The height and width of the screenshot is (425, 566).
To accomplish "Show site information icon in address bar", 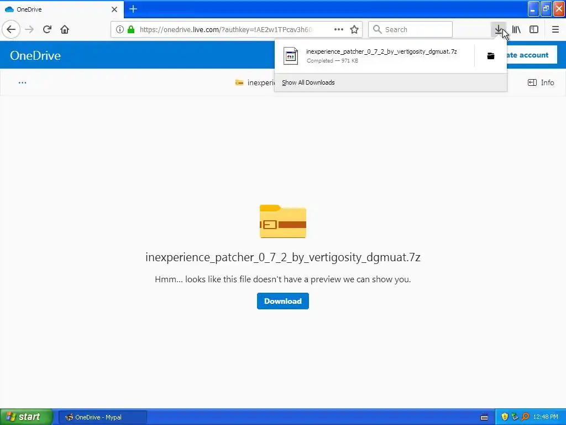I will click(x=120, y=29).
